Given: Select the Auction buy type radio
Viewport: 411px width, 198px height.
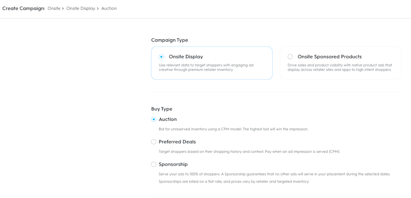Looking at the screenshot, I should pyautogui.click(x=154, y=119).
